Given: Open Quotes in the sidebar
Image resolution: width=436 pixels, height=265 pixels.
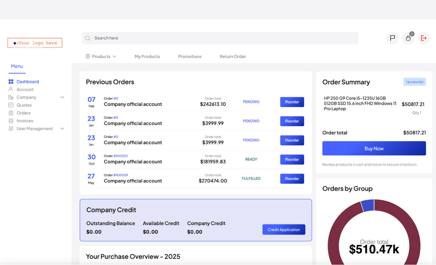Looking at the screenshot, I should [x=24, y=105].
